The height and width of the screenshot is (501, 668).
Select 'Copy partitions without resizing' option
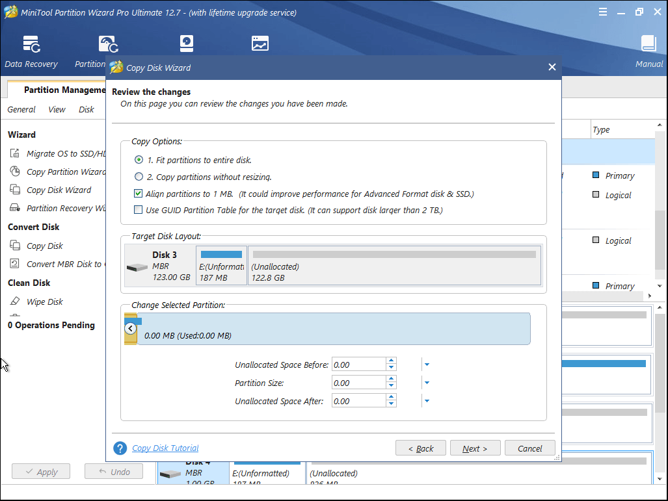pyautogui.click(x=138, y=177)
